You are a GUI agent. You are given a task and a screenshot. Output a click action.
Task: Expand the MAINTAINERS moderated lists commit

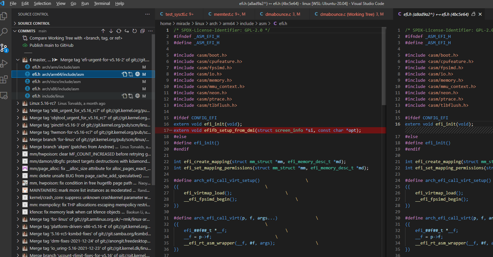tap(18, 190)
